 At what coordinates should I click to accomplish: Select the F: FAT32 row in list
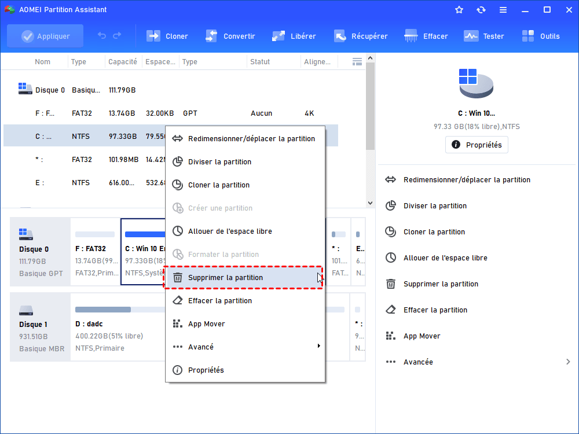[x=171, y=113]
